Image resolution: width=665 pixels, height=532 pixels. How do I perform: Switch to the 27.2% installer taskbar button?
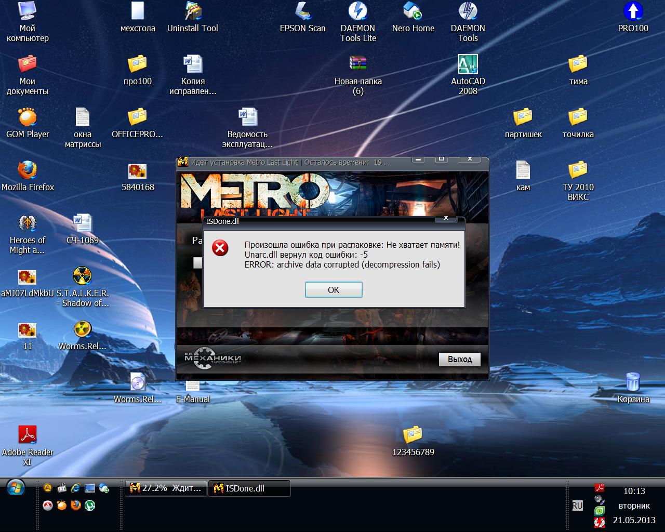(x=166, y=488)
